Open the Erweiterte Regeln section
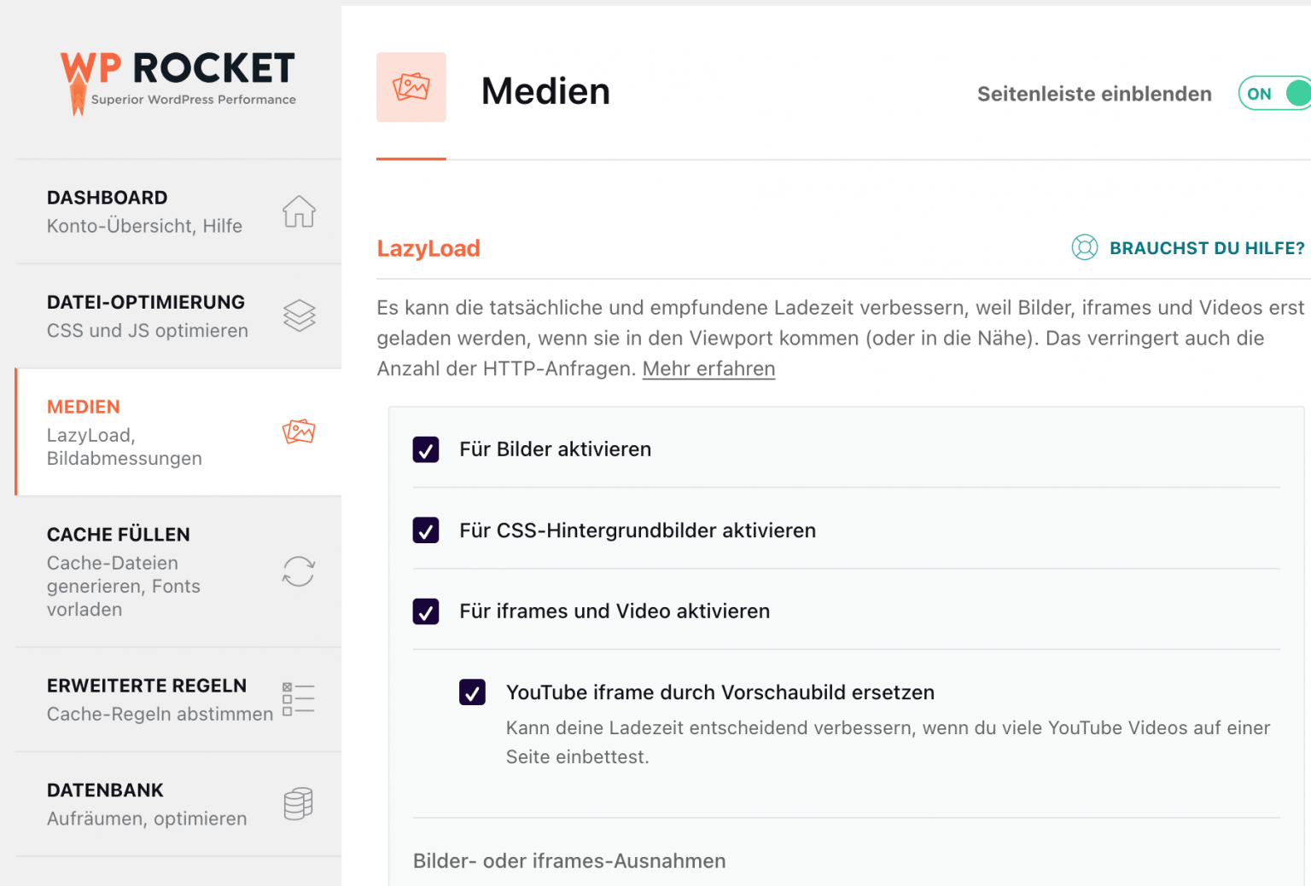This screenshot has width=1311, height=886. click(x=145, y=698)
